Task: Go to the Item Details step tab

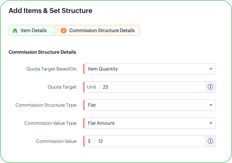Action: pos(32,31)
